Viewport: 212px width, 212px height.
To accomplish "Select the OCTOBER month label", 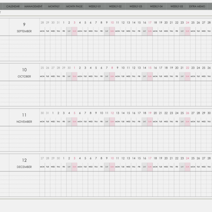I will [x=24, y=77].
